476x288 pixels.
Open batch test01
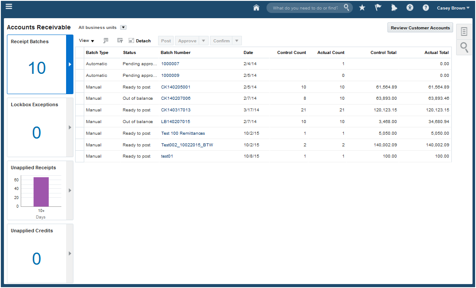pyautogui.click(x=167, y=156)
